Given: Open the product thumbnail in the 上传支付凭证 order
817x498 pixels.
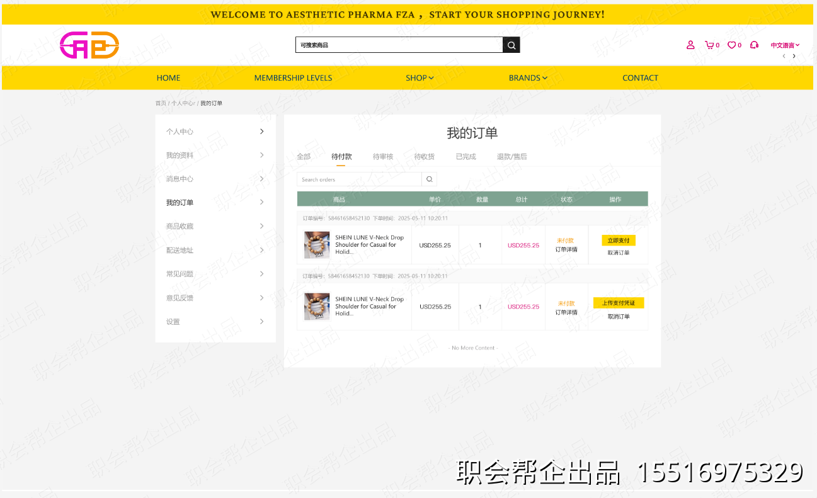Looking at the screenshot, I should coord(317,306).
